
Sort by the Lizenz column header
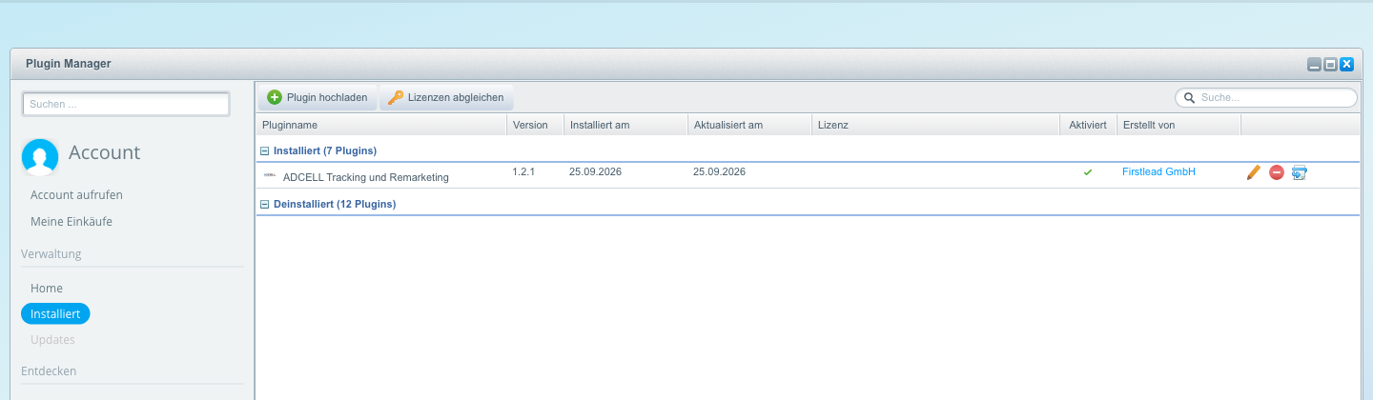(x=935, y=125)
